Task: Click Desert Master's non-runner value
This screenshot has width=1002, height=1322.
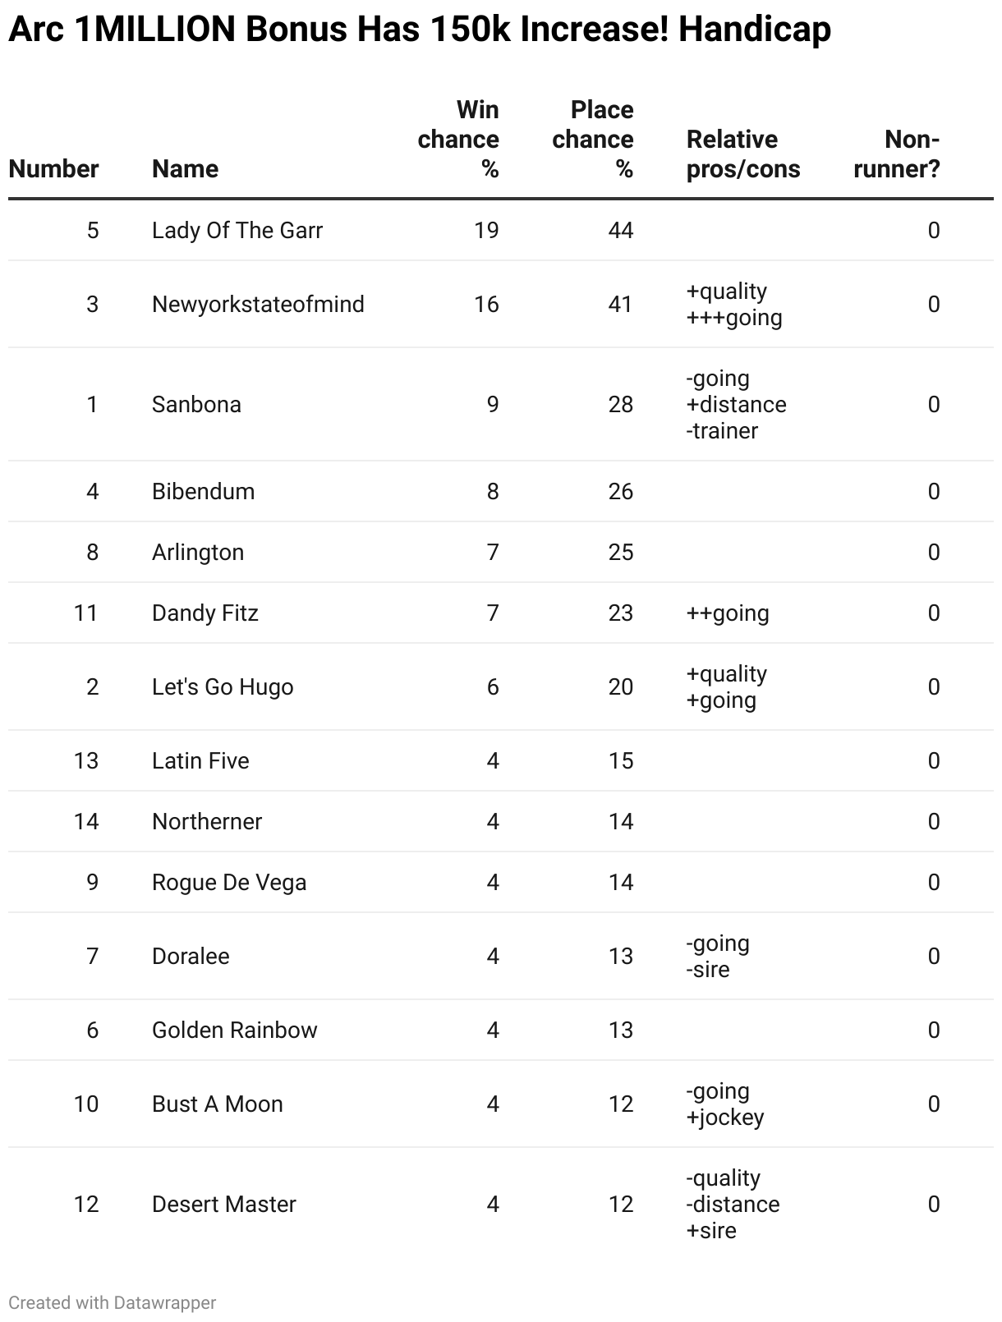Action: pos(934,1205)
